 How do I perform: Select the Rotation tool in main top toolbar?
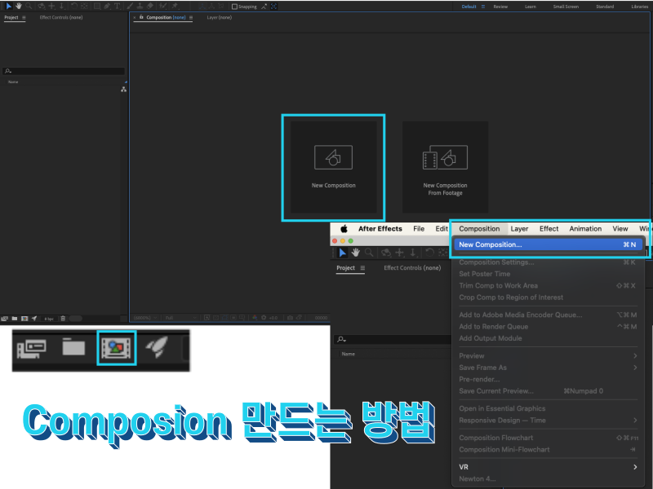click(74, 7)
